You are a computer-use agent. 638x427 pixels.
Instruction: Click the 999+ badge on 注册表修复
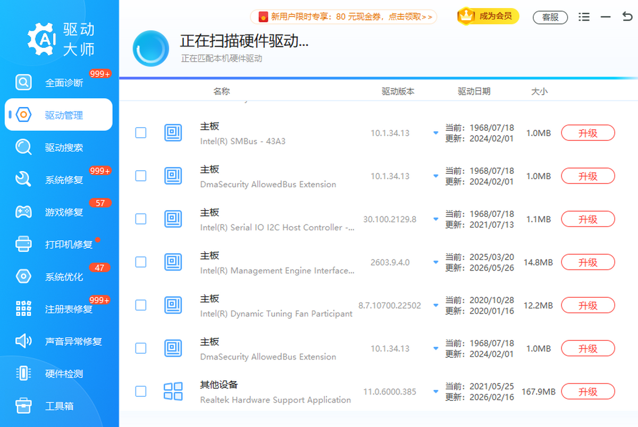100,300
